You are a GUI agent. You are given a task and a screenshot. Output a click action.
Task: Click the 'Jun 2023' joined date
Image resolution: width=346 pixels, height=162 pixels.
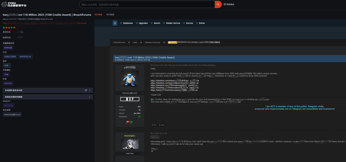pos(137,113)
